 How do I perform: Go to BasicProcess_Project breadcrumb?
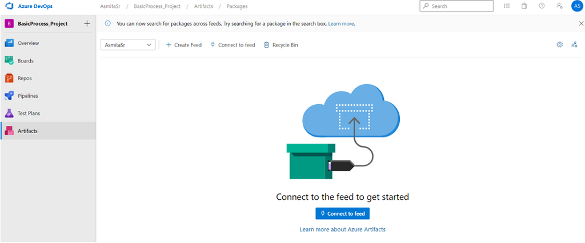[x=157, y=6]
